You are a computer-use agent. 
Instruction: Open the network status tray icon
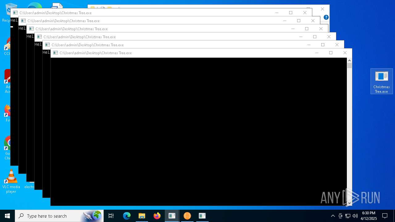pos(348,216)
